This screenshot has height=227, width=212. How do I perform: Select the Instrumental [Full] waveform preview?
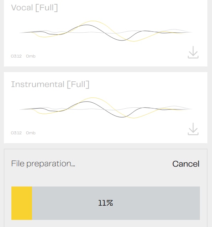click(x=106, y=108)
